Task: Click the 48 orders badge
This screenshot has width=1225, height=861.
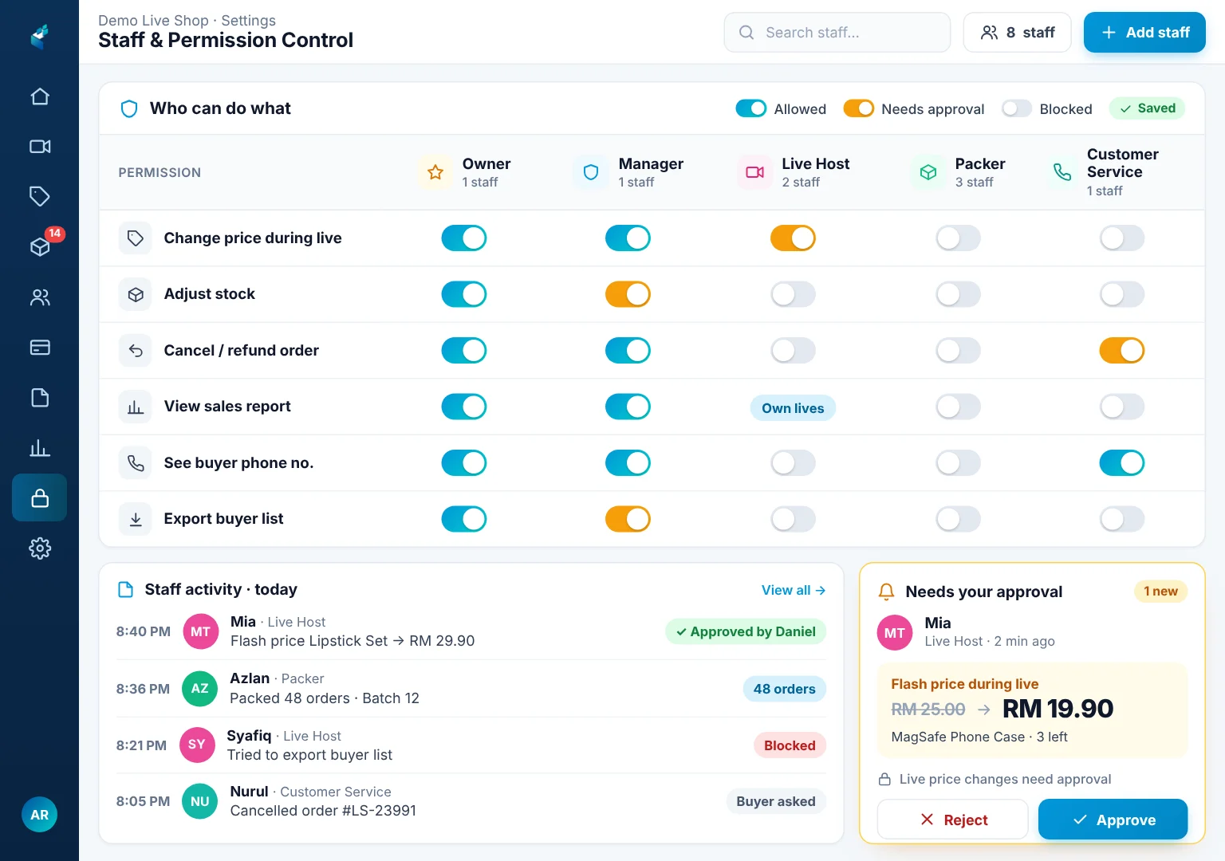Action: click(785, 690)
